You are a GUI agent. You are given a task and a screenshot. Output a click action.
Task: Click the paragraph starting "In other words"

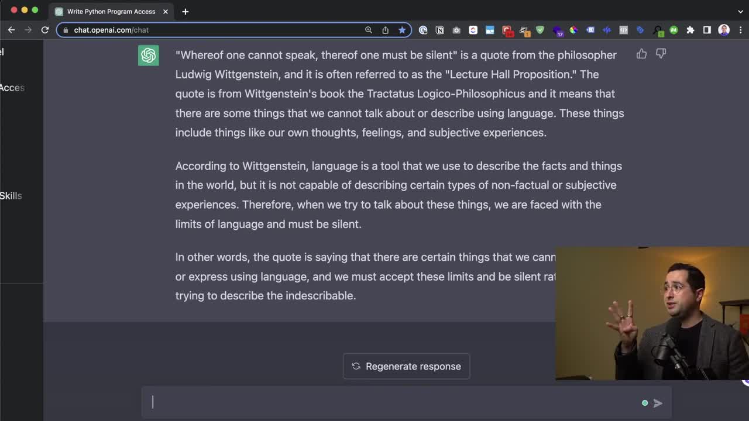click(366, 277)
